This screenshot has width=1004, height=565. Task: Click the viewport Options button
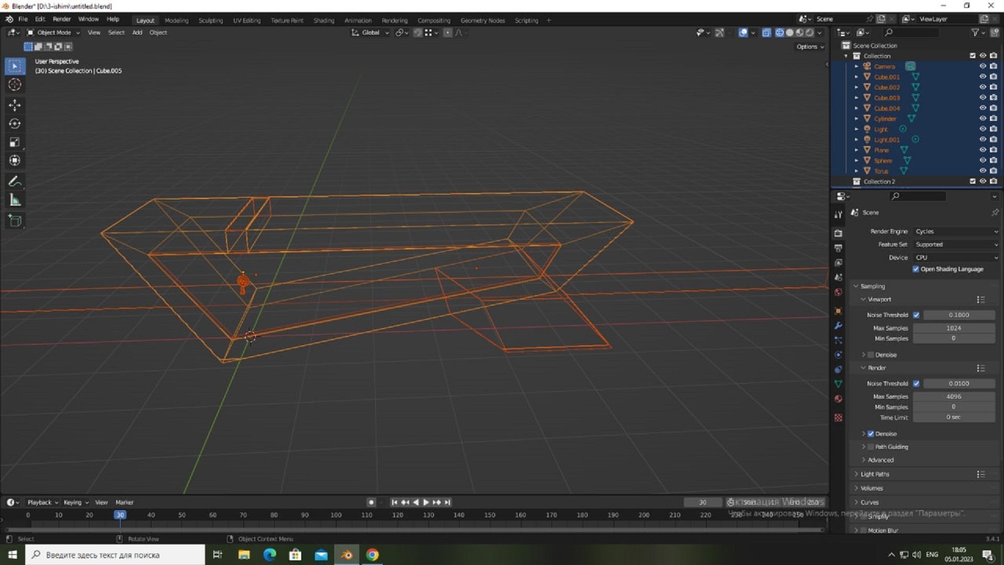809,47
